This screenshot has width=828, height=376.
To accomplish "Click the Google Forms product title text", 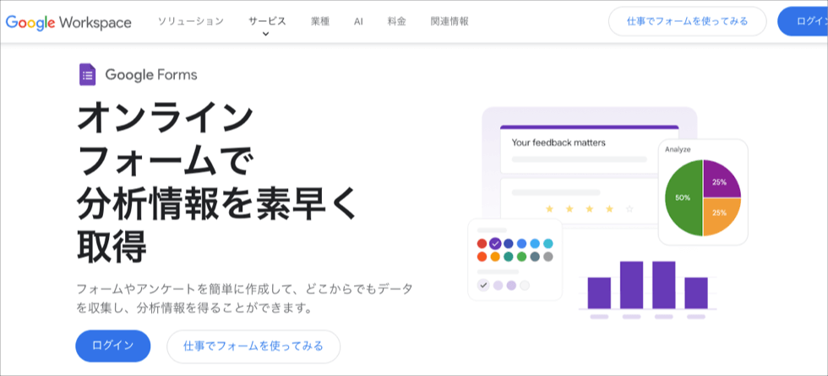I will 151,75.
